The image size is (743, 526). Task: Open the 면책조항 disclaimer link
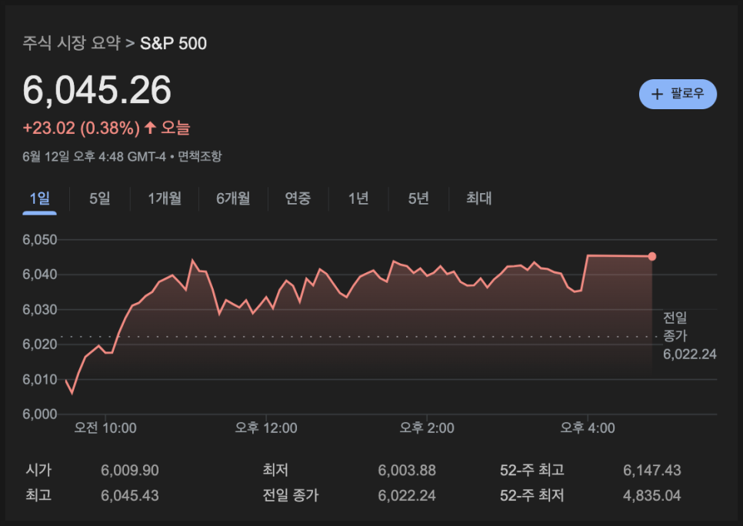(199, 156)
